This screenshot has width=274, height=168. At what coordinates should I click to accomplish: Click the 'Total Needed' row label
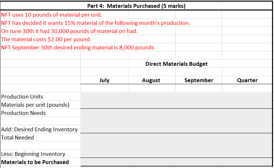(18, 138)
